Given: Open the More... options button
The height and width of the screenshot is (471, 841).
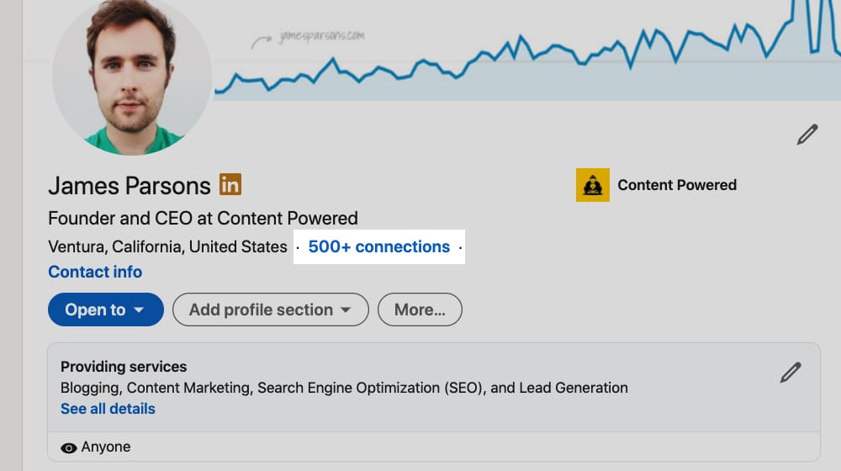Looking at the screenshot, I should 420,310.
